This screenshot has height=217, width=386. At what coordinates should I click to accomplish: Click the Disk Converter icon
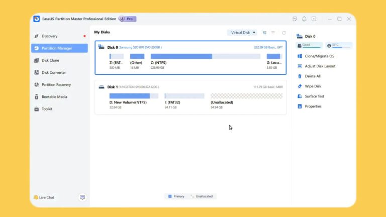pos(36,72)
